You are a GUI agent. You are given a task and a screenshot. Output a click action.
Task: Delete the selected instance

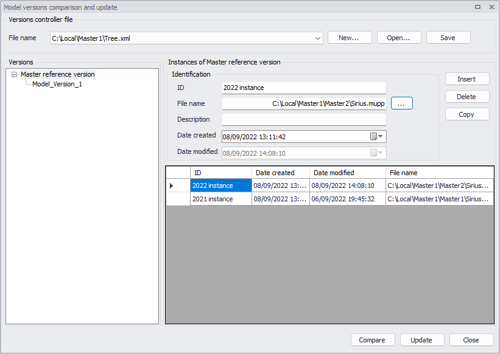tap(467, 97)
